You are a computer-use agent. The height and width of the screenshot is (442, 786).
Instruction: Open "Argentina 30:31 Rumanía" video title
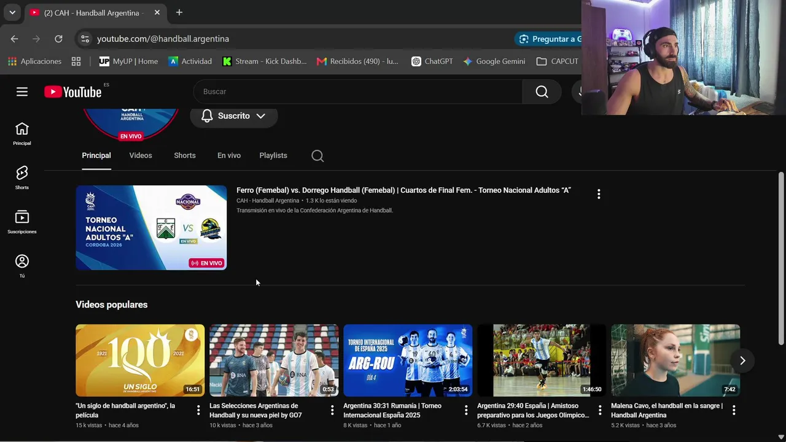[x=392, y=410]
